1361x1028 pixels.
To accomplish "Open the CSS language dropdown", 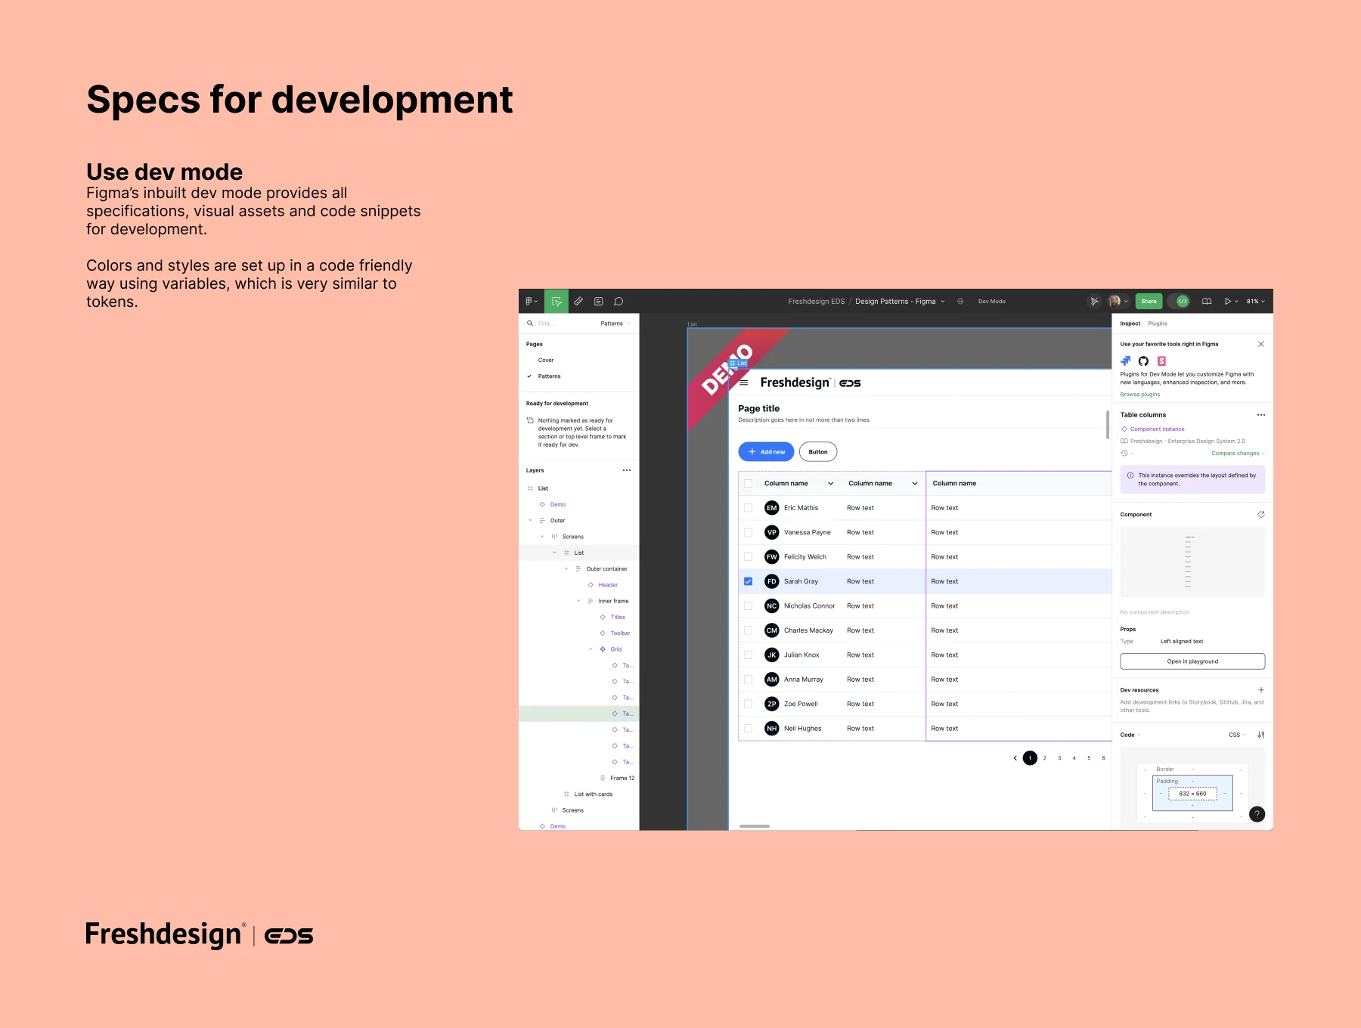I will pos(1237,735).
